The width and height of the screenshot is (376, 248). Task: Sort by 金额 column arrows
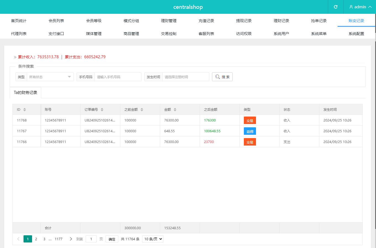(175, 110)
